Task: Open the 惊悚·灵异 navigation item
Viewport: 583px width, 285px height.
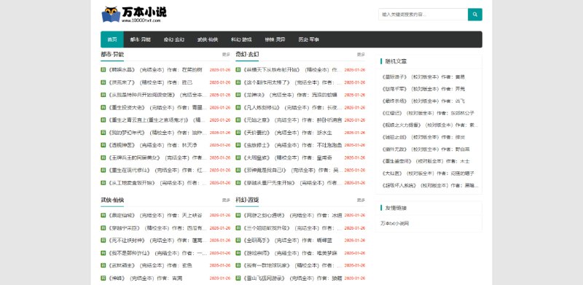Action: [x=275, y=39]
